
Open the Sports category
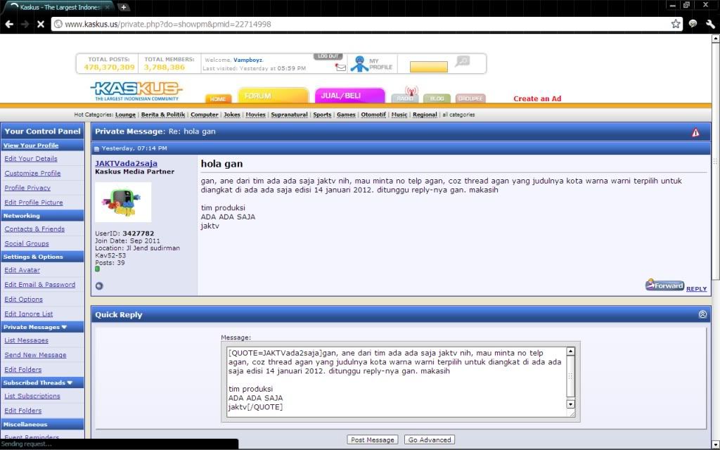pyautogui.click(x=322, y=115)
